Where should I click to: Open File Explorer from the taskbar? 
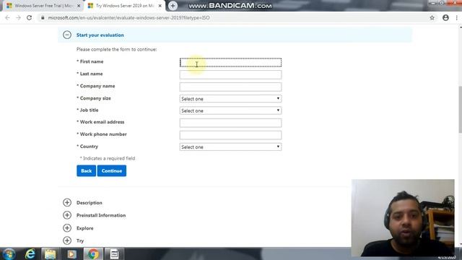(50, 253)
